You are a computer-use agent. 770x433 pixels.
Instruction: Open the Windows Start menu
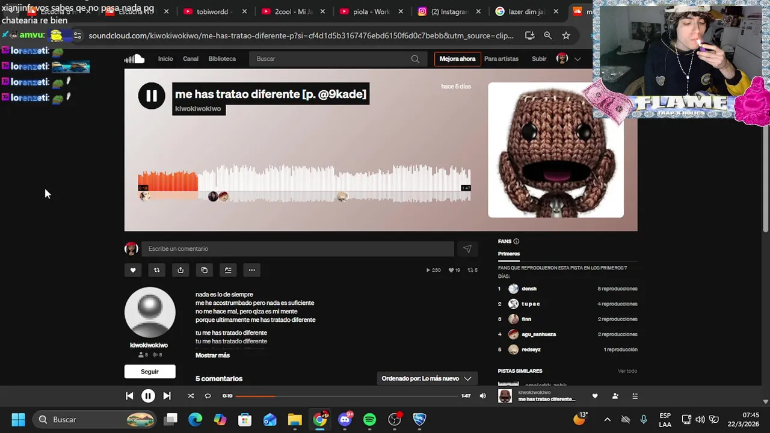[18, 419]
